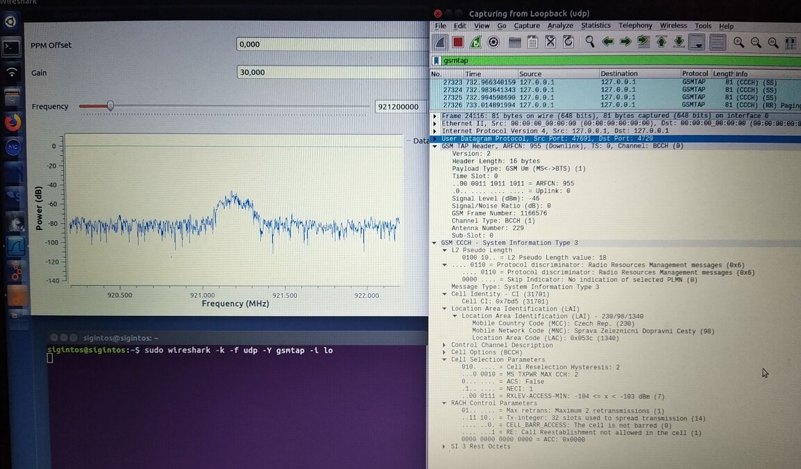Image resolution: width=801 pixels, height=469 pixels.
Task: Launch Firefox from the Ubuntu dock
Action: point(12,123)
